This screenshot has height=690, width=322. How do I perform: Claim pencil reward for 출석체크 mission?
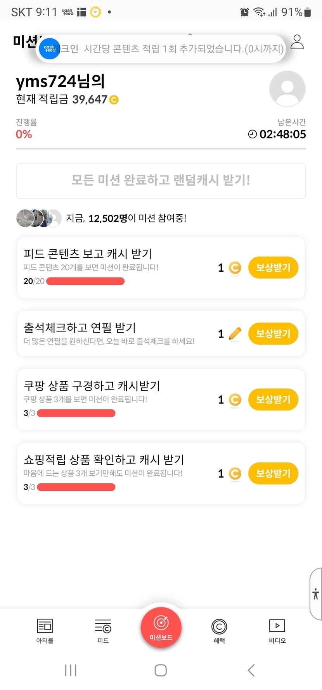(273, 334)
